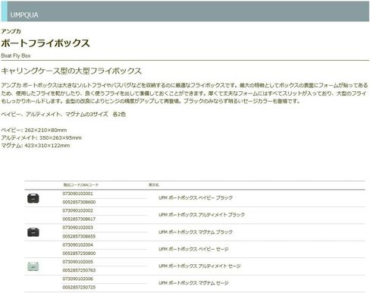Click UFM ボートボックス ベイビー セージ name
Screen dimensions: 370x293
193,249
